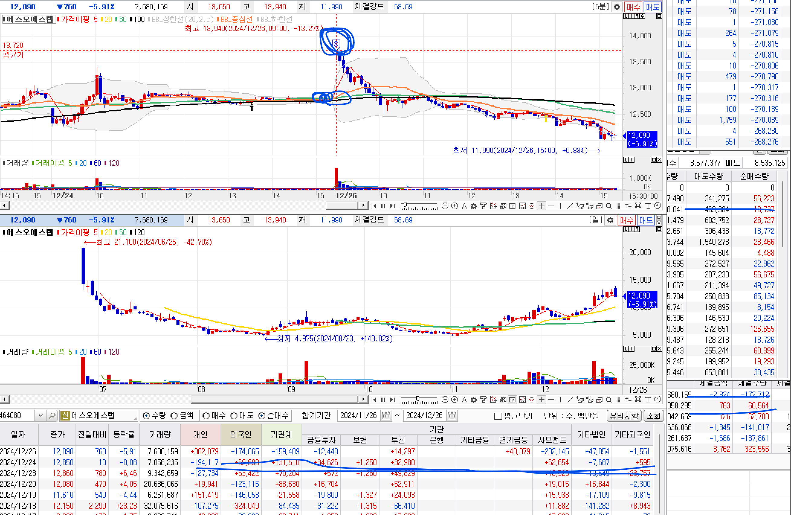Screen dimensions: 791x515
Task: Click magnifier icon on daily chart toolbar
Action: (x=609, y=399)
